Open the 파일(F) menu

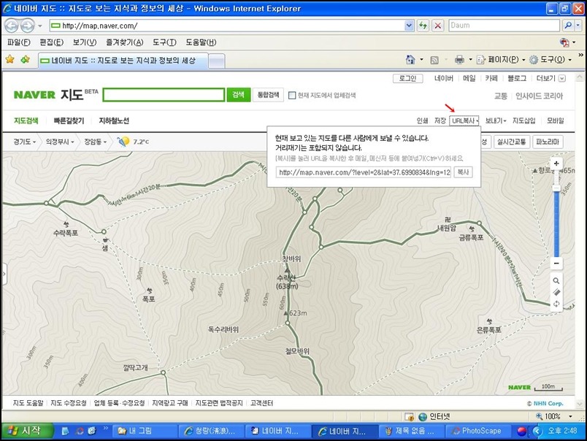(19, 42)
